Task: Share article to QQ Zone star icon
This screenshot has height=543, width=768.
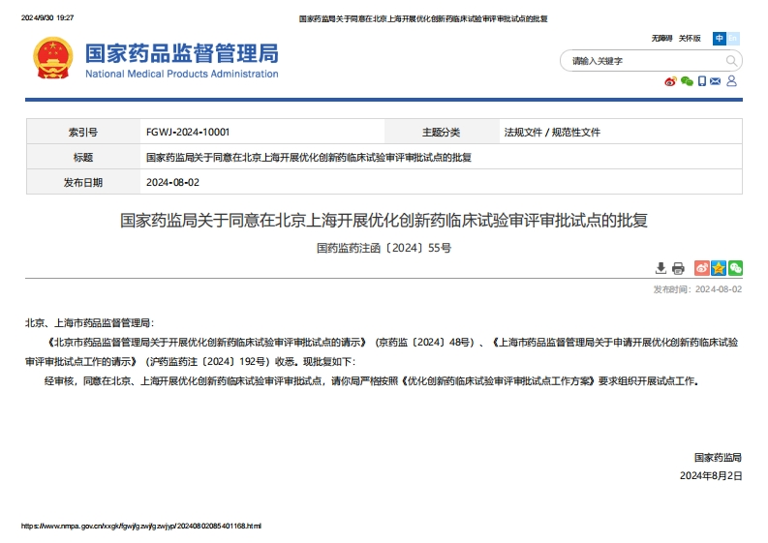Action: pyautogui.click(x=719, y=268)
